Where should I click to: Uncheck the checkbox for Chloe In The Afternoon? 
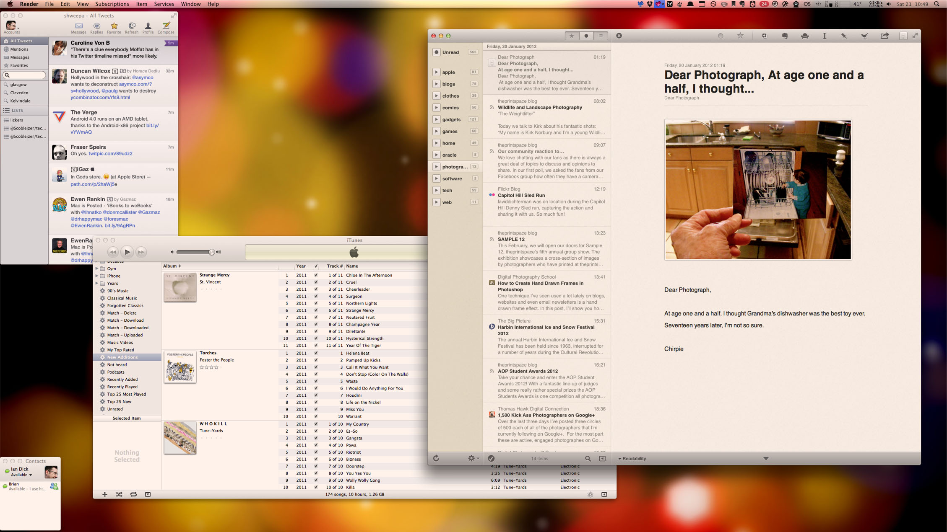(316, 275)
